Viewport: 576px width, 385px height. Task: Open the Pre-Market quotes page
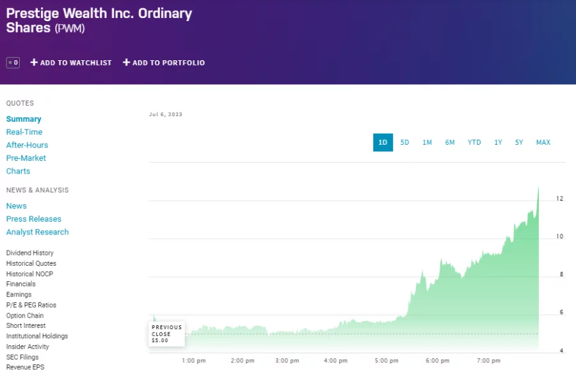26,158
